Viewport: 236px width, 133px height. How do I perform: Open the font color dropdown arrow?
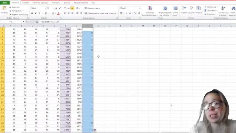(x=60, y=13)
